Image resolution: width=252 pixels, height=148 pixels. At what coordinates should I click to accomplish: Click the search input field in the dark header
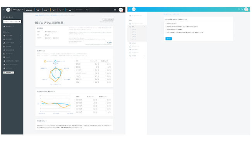click(x=80, y=10)
